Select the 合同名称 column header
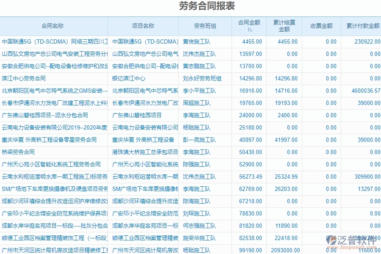The height and width of the screenshot is (254, 381). tap(53, 25)
